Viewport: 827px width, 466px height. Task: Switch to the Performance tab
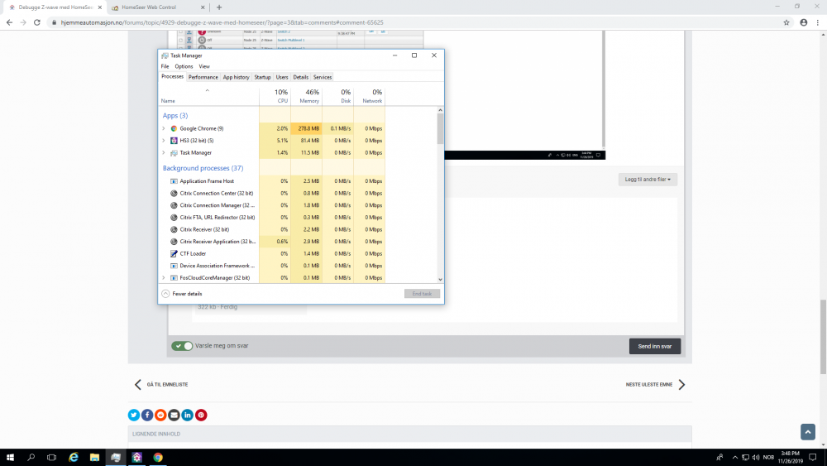click(x=203, y=77)
